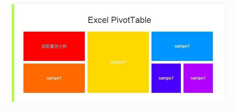Open the red 回款情况分析 tile
235x112 pixels.
tap(54, 46)
